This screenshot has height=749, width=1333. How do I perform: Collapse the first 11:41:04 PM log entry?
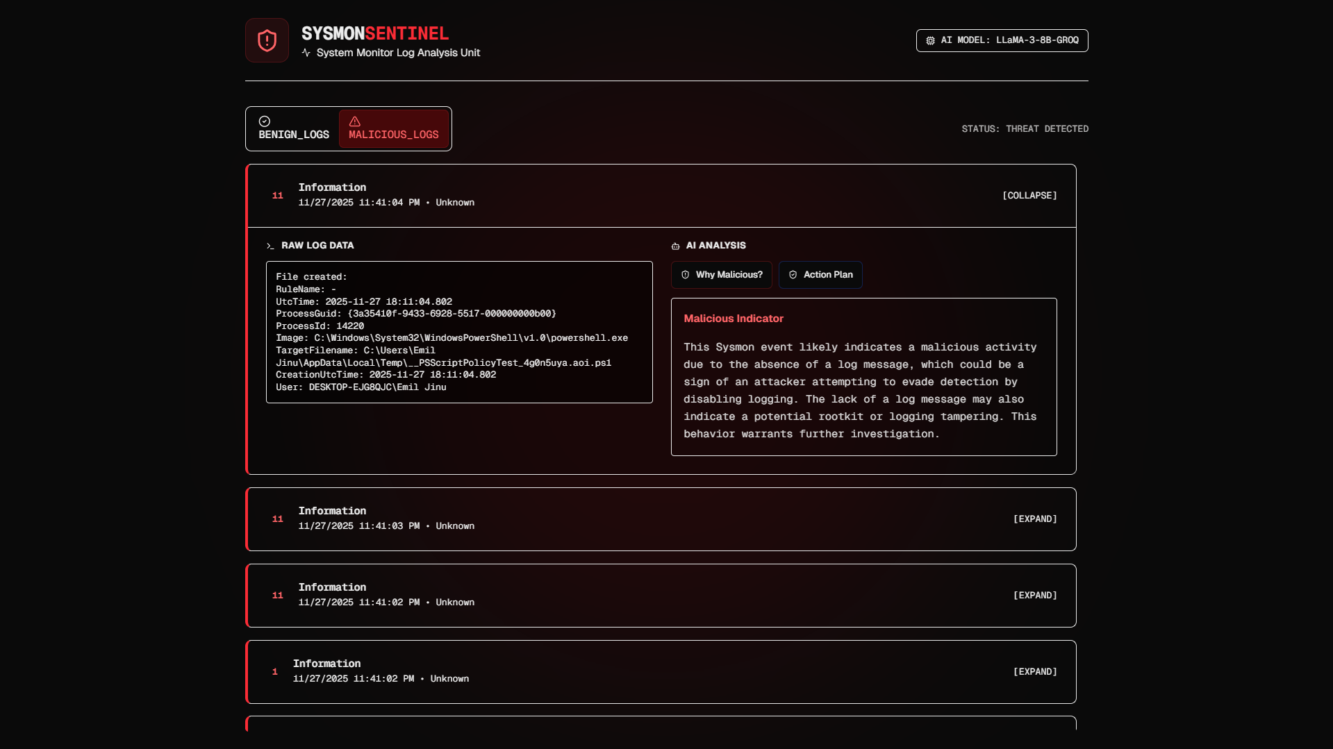tap(1029, 195)
